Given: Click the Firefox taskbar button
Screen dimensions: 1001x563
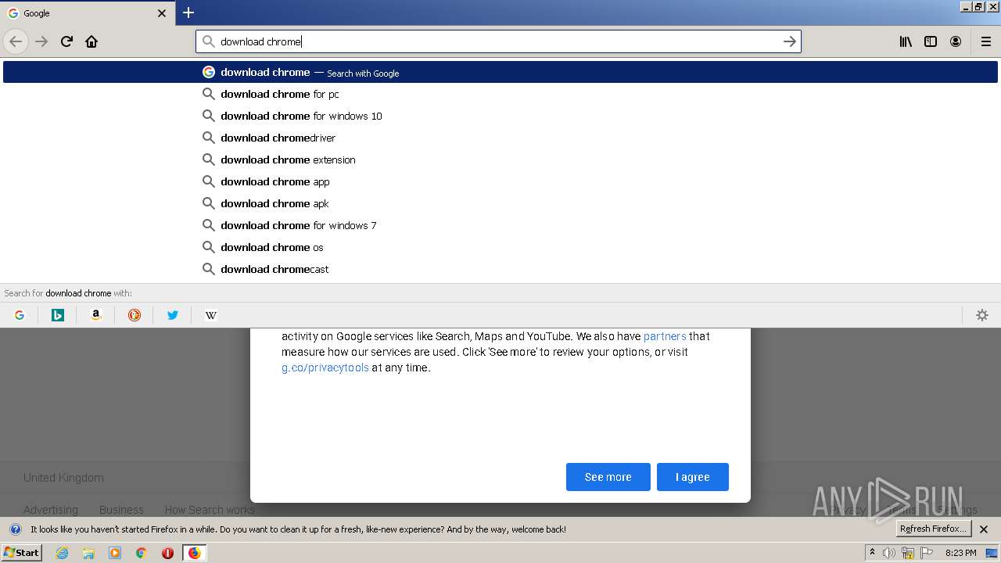Looking at the screenshot, I should pyautogui.click(x=194, y=553).
